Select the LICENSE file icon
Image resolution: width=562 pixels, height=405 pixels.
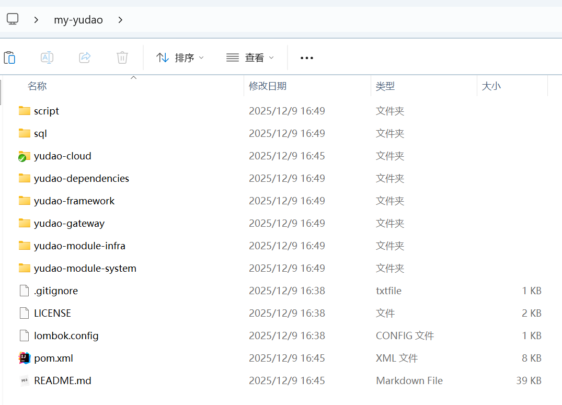point(25,313)
